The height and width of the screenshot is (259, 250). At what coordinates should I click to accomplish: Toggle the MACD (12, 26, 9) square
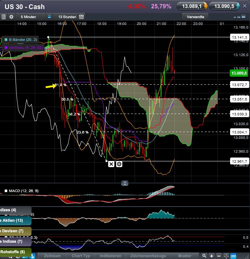point(6,191)
